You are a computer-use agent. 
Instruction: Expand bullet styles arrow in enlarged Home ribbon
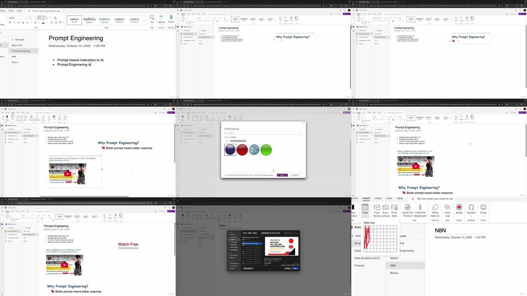[x=43, y=18]
